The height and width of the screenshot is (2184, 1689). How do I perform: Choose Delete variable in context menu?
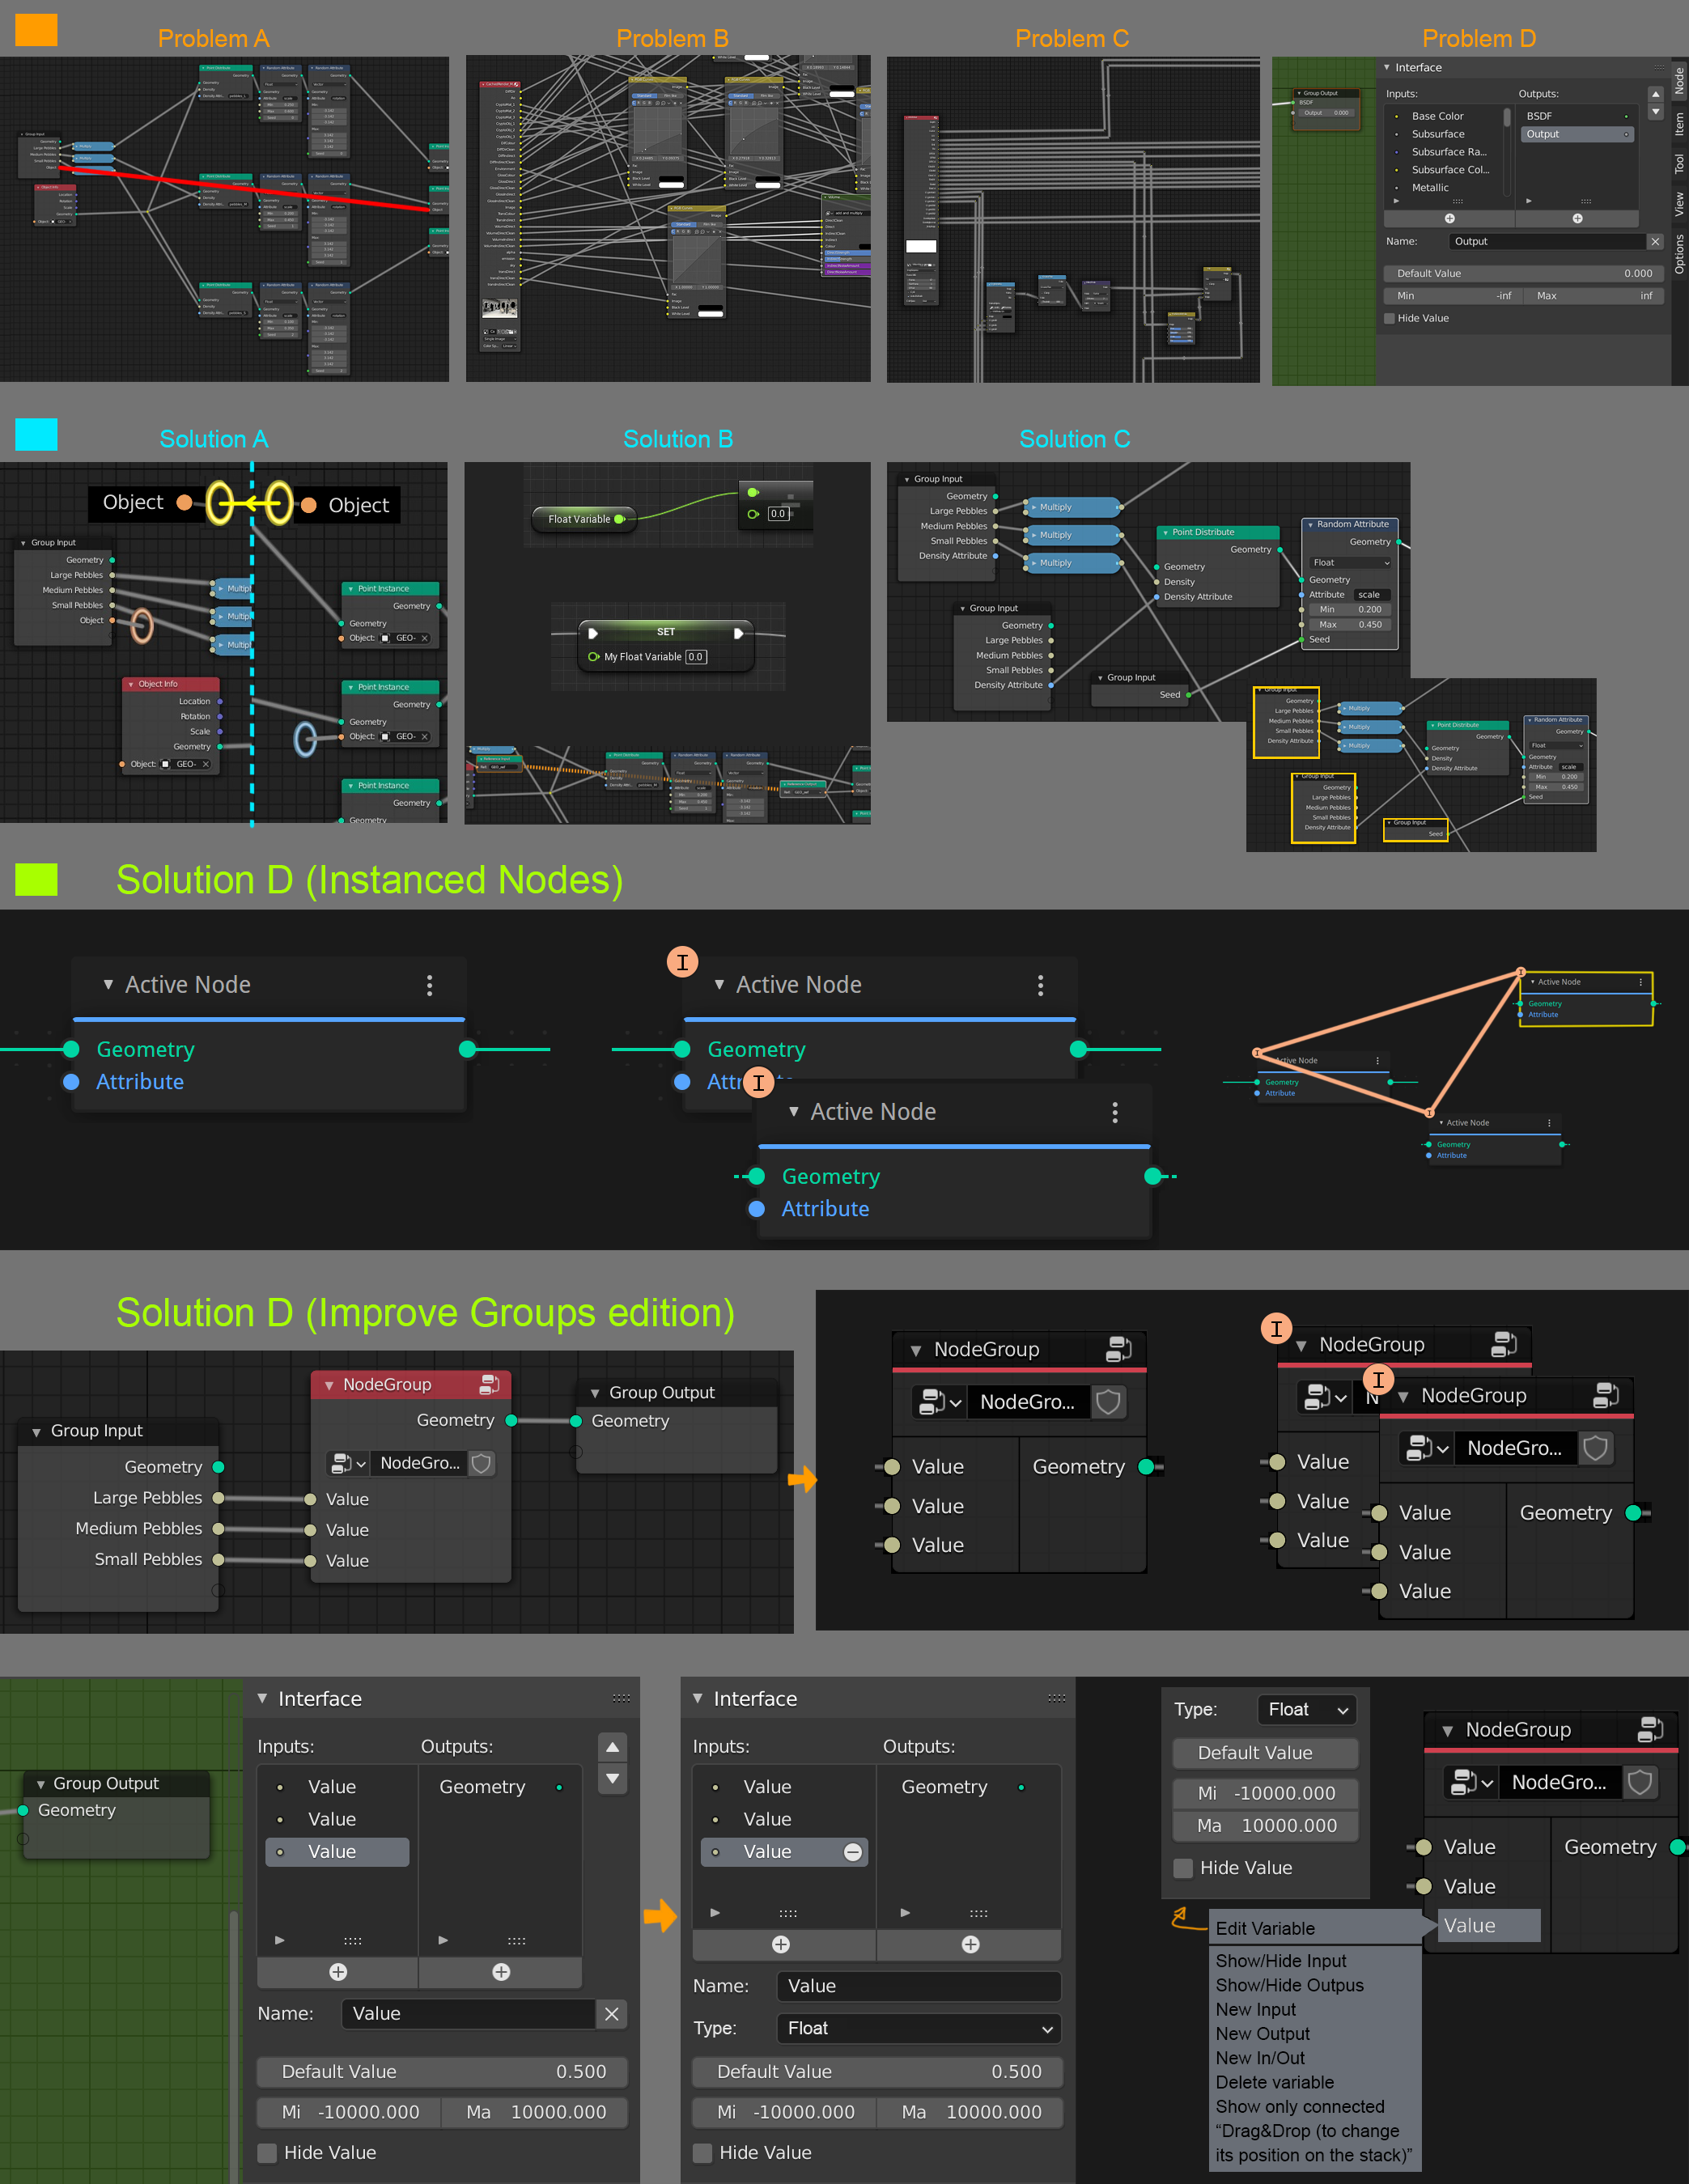(1274, 2082)
